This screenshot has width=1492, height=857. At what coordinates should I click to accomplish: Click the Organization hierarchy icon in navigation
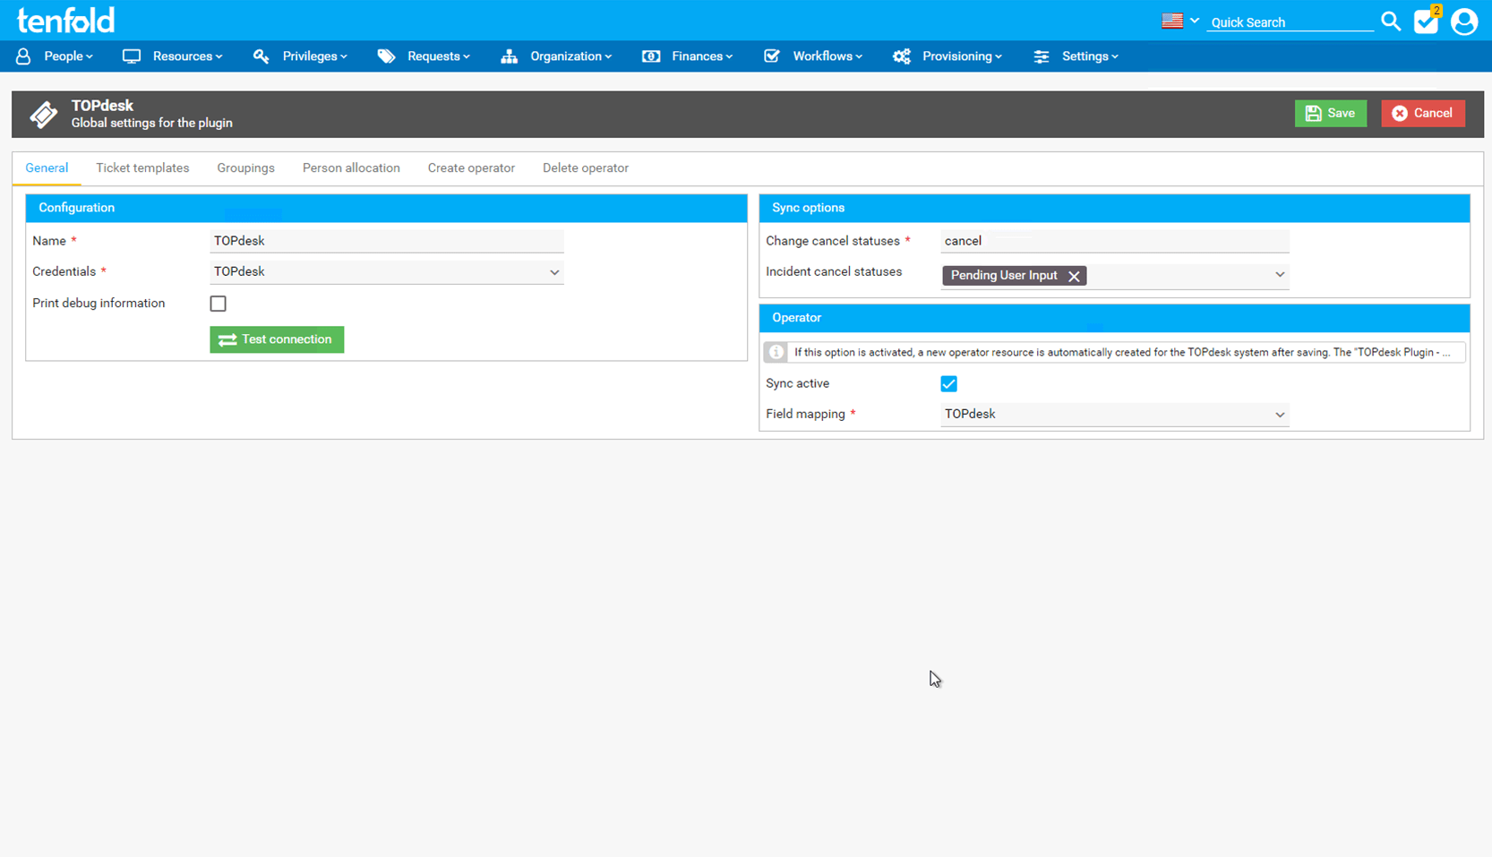point(509,56)
